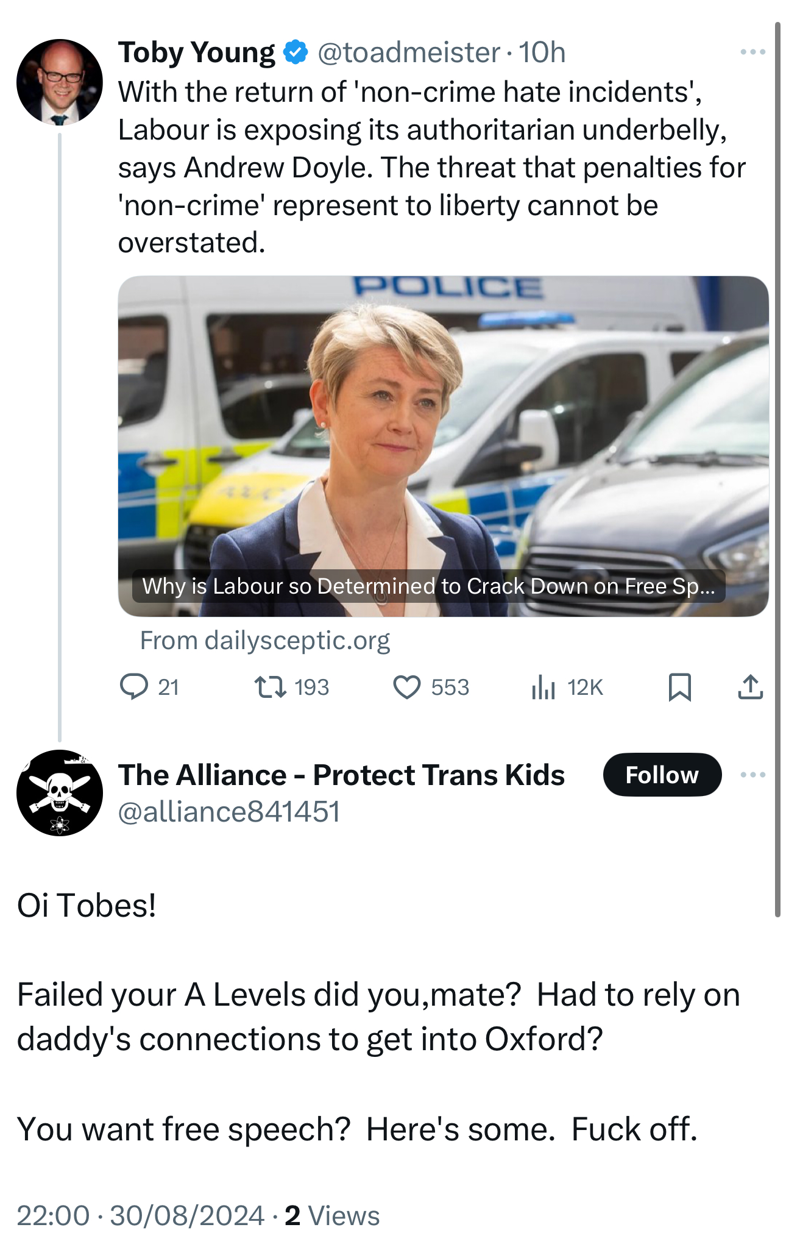Click the vertical scrollbar on the right
This screenshot has width=786, height=1244.
point(777,469)
